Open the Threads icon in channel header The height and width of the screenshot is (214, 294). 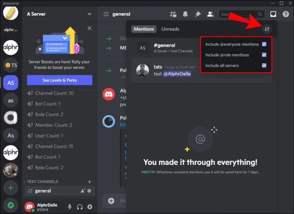click(x=173, y=14)
